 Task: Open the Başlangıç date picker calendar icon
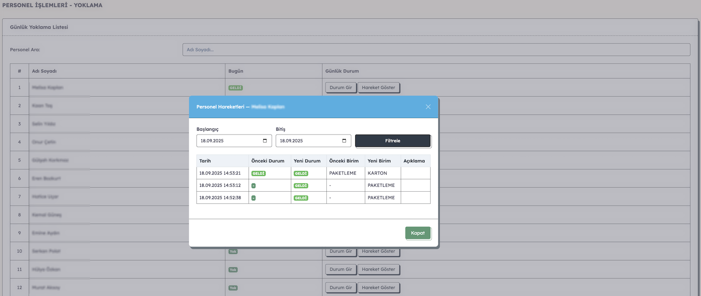tap(265, 141)
